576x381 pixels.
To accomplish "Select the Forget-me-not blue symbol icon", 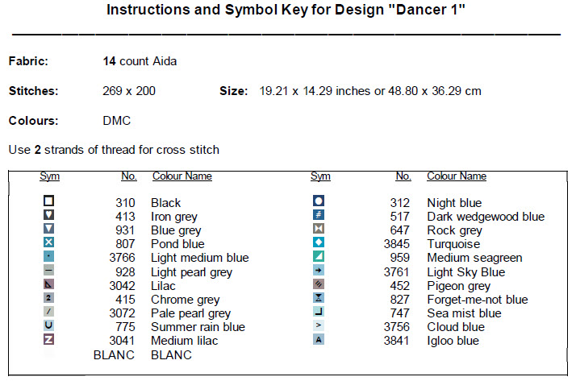I will pyautogui.click(x=319, y=299).
